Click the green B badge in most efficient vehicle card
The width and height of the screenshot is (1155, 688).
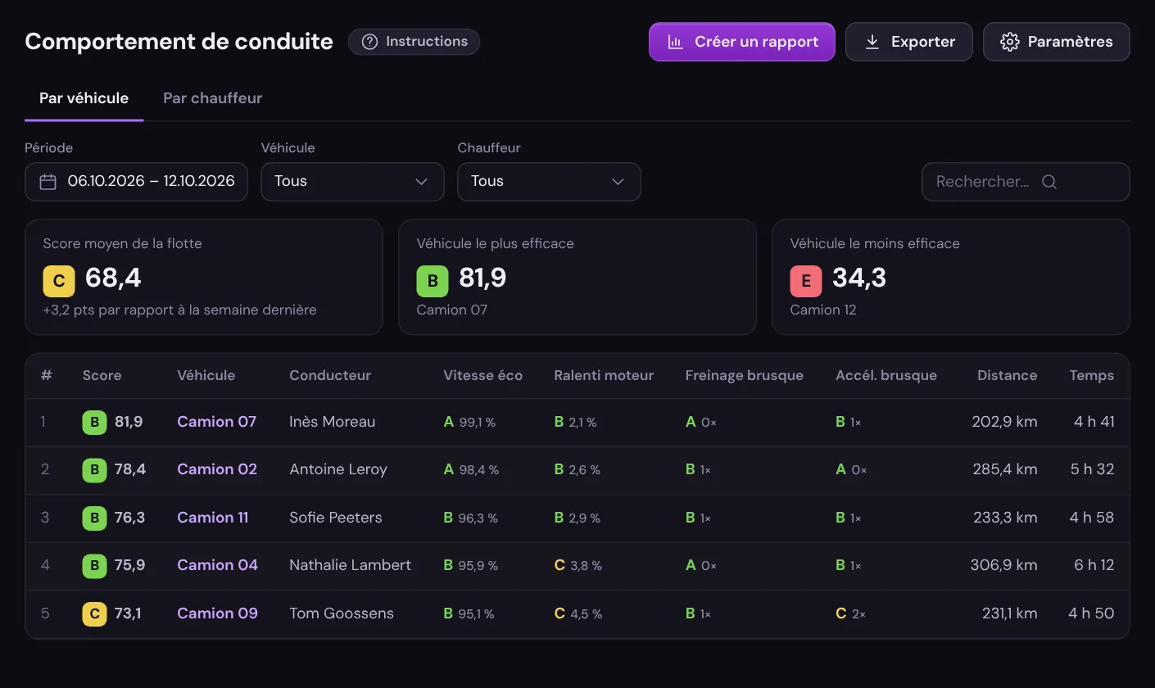tap(433, 281)
